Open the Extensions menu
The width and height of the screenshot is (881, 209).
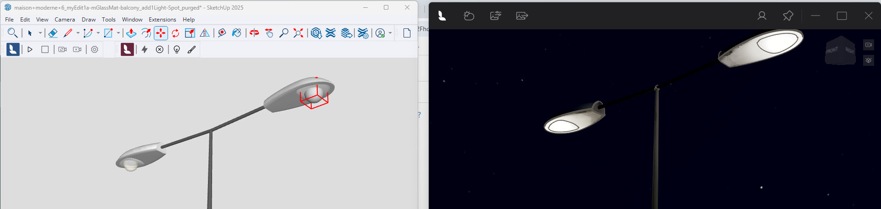click(x=162, y=20)
